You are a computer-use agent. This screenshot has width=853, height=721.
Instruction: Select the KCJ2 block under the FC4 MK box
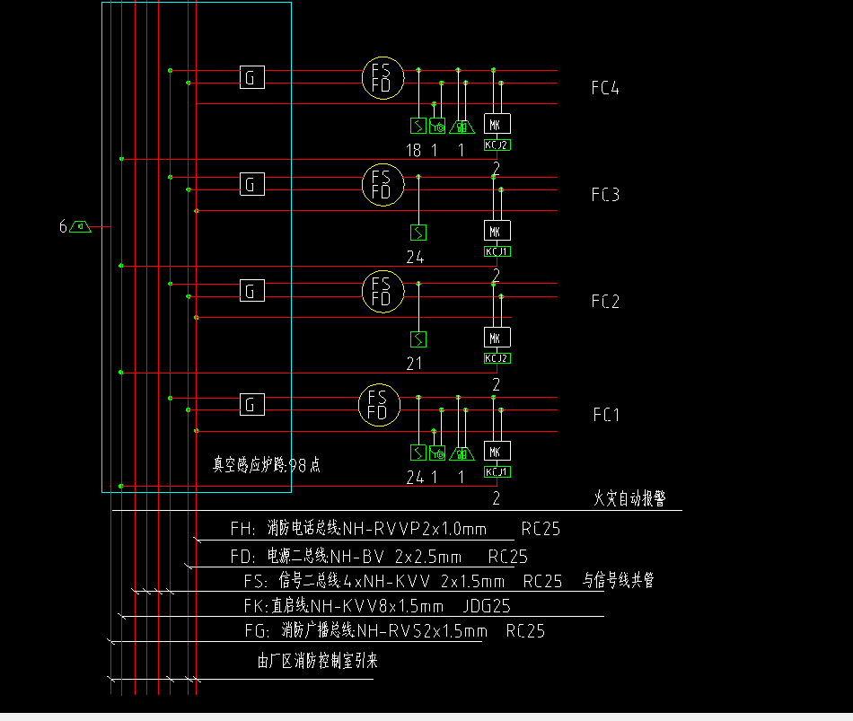497,145
